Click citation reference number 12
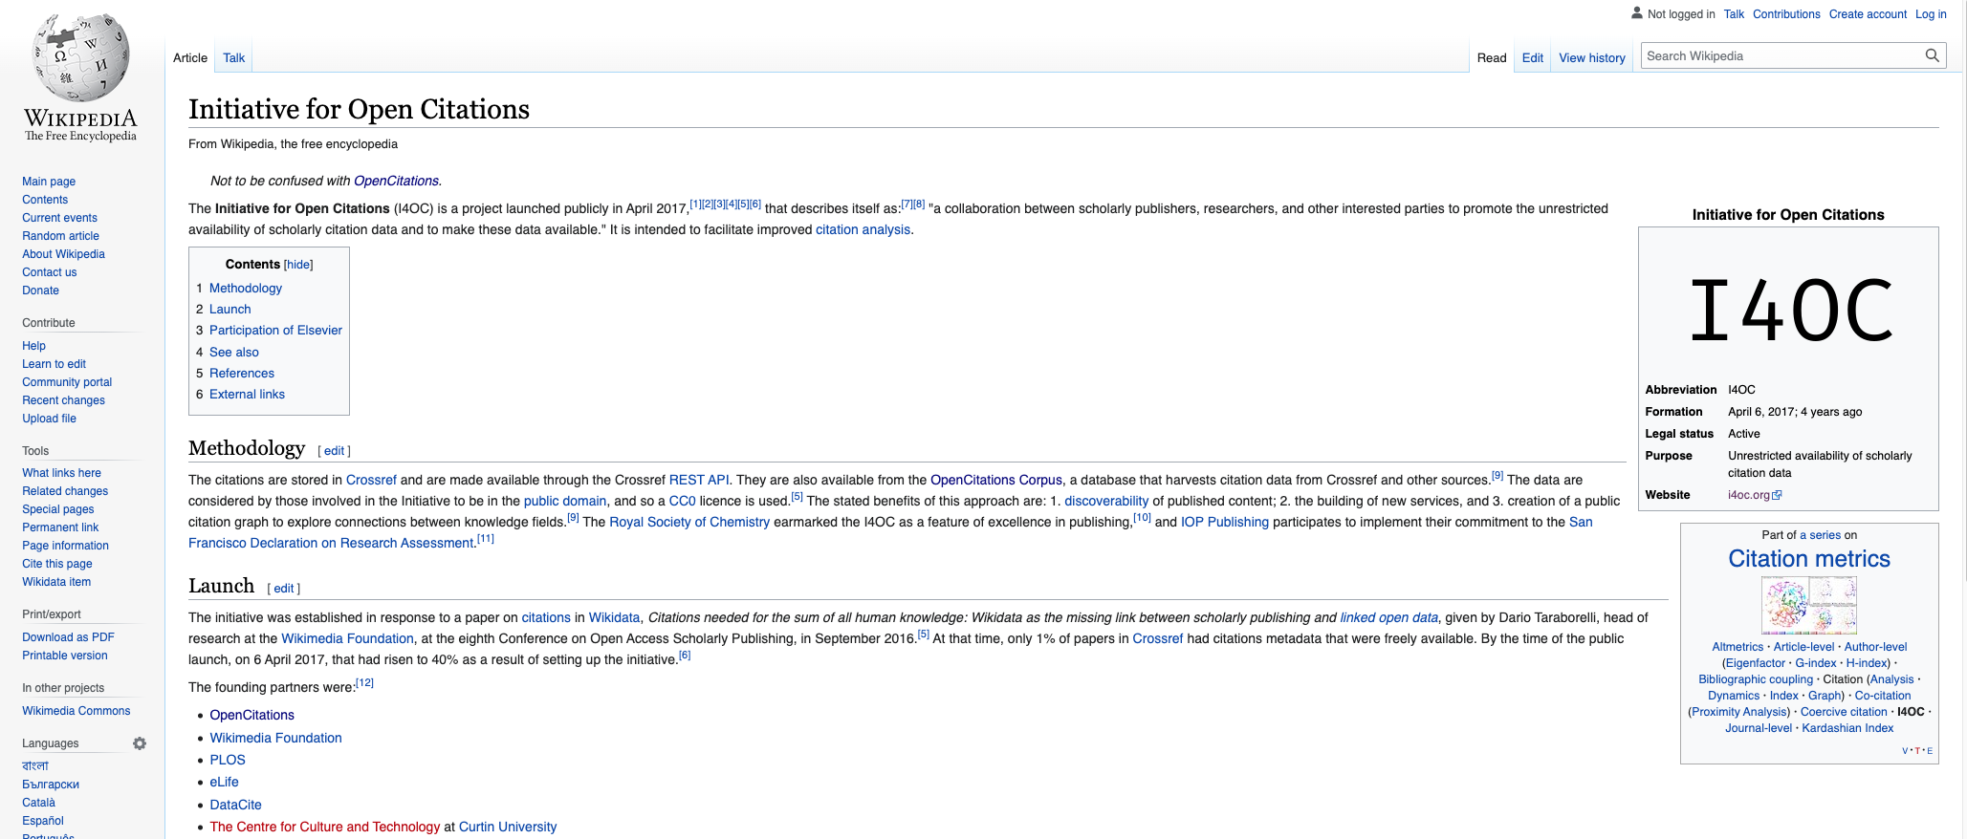This screenshot has width=1967, height=839. [x=364, y=683]
